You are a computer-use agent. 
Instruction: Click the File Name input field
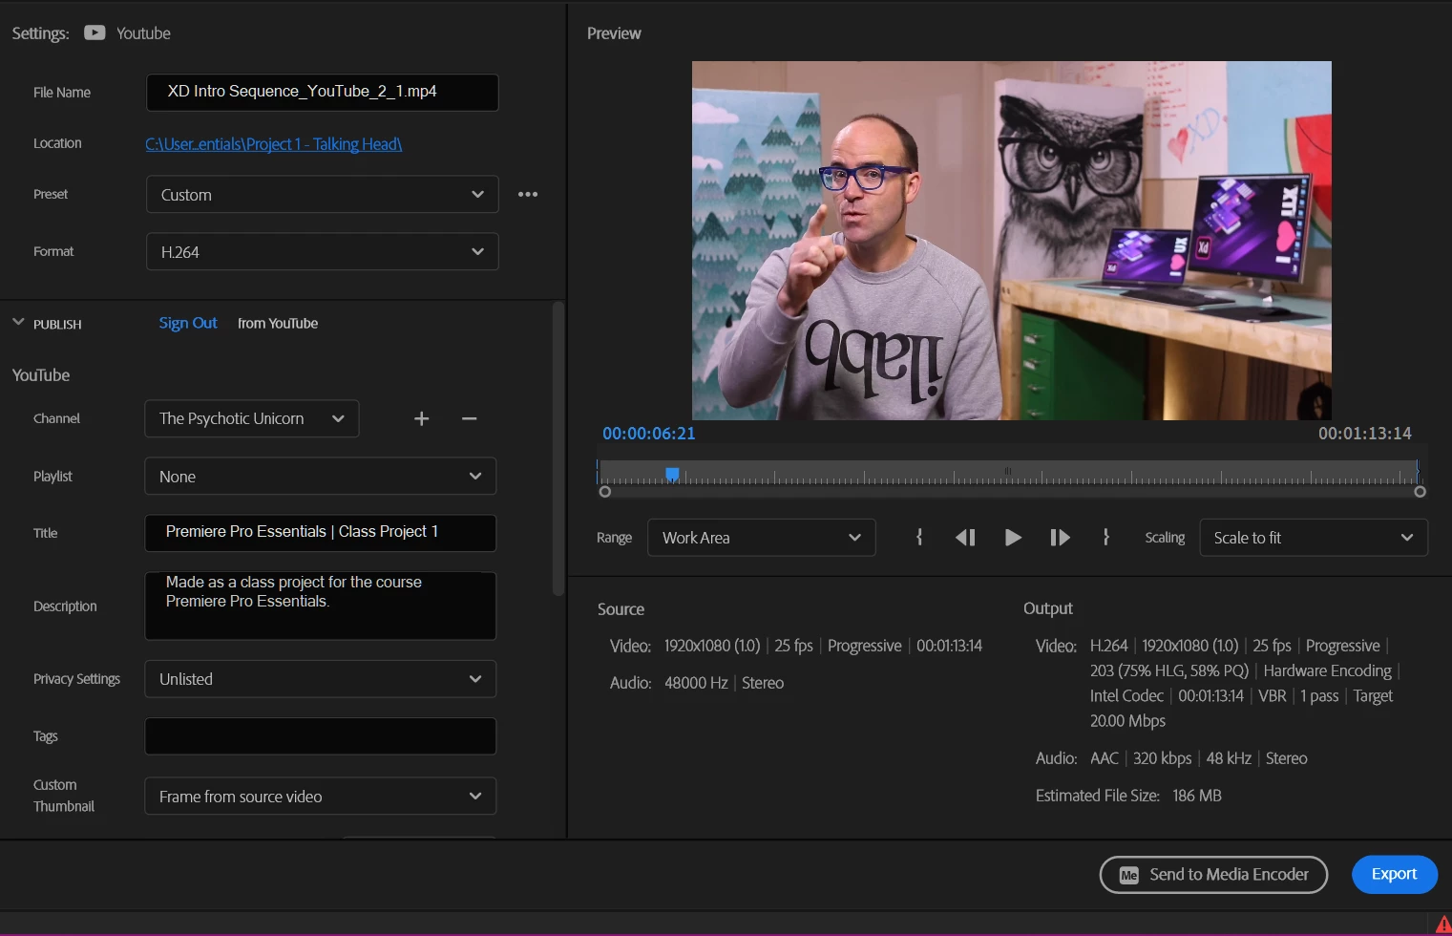click(x=322, y=92)
